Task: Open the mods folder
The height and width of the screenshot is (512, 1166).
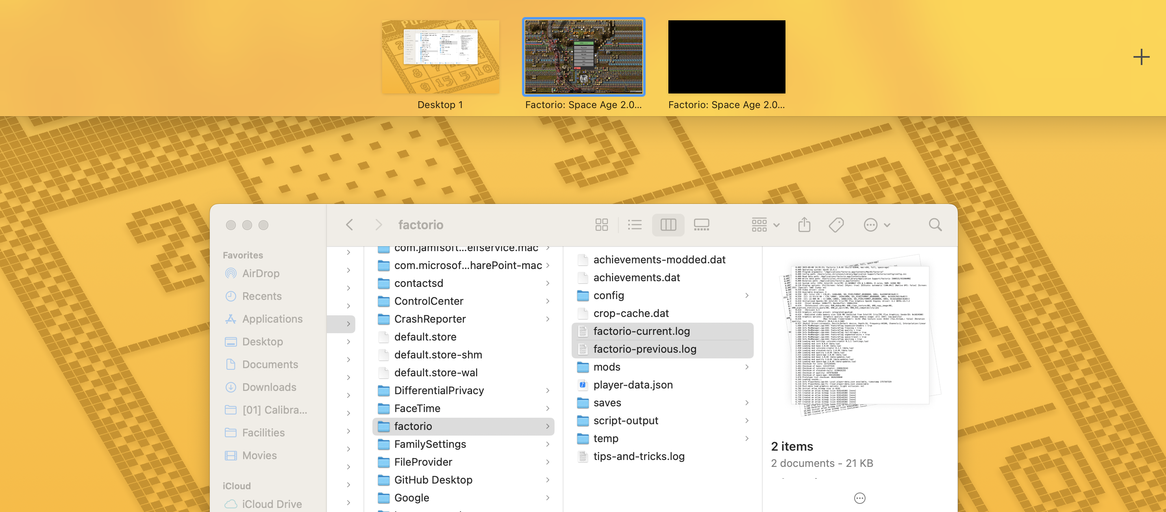Action: coord(662,367)
